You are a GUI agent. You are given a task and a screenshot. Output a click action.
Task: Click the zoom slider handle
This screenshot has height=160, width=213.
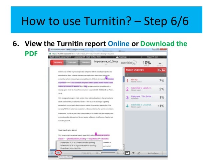[x=100, y=153]
